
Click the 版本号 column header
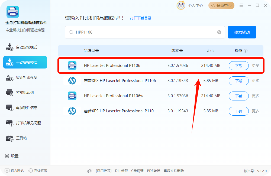(177, 51)
